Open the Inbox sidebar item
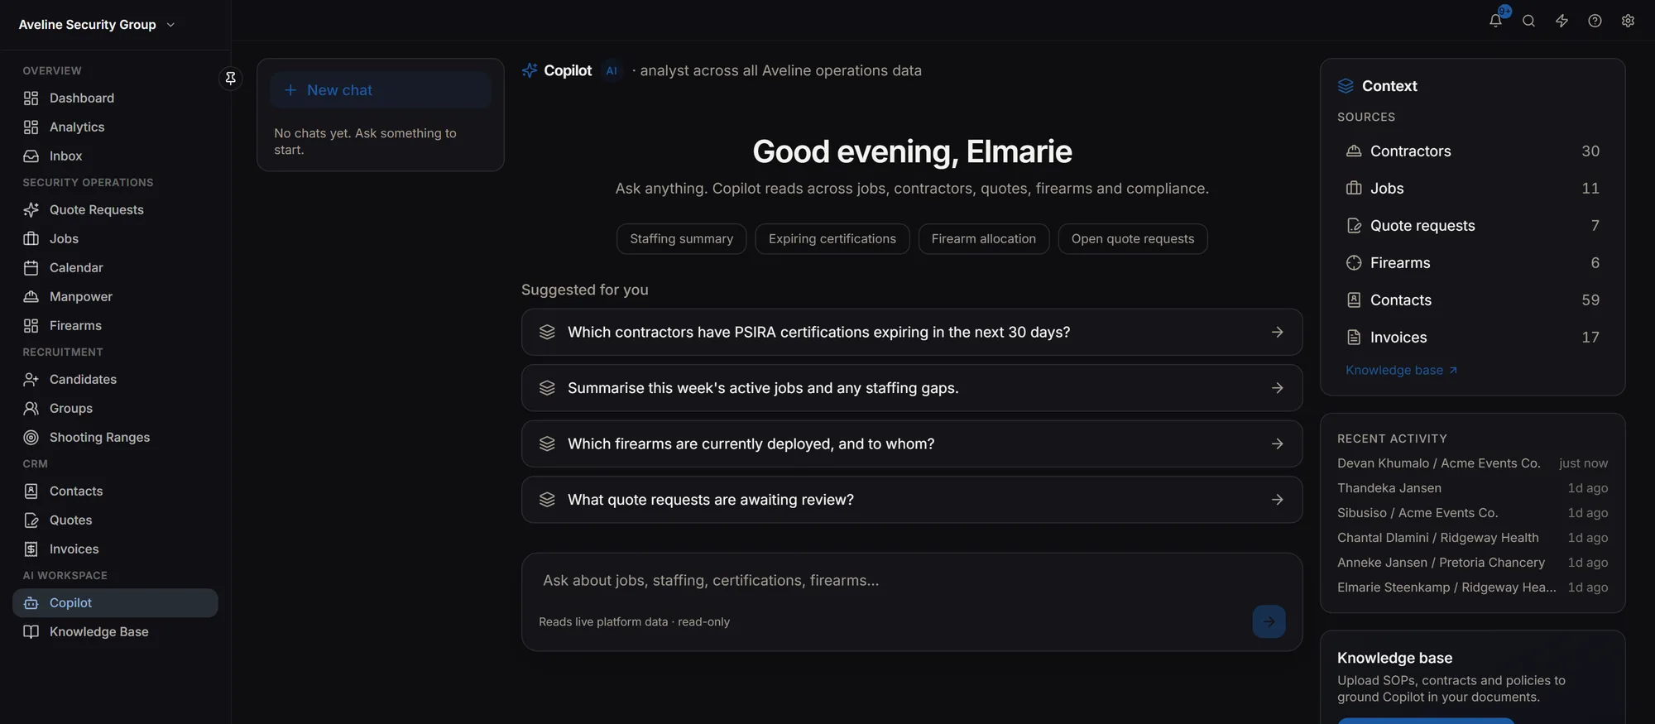Image resolution: width=1655 pixels, height=724 pixels. click(x=115, y=156)
